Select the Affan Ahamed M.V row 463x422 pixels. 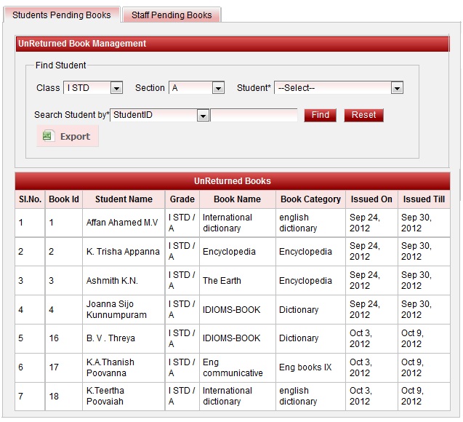pos(121,223)
